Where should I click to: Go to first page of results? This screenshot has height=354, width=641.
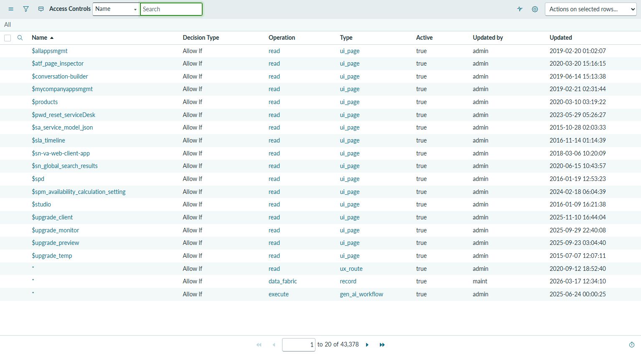tap(259, 345)
